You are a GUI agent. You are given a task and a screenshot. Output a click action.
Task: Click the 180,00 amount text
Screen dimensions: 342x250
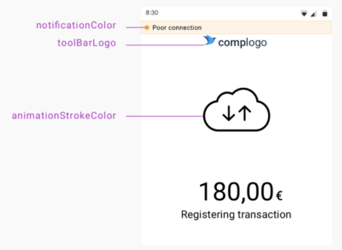[236, 192]
